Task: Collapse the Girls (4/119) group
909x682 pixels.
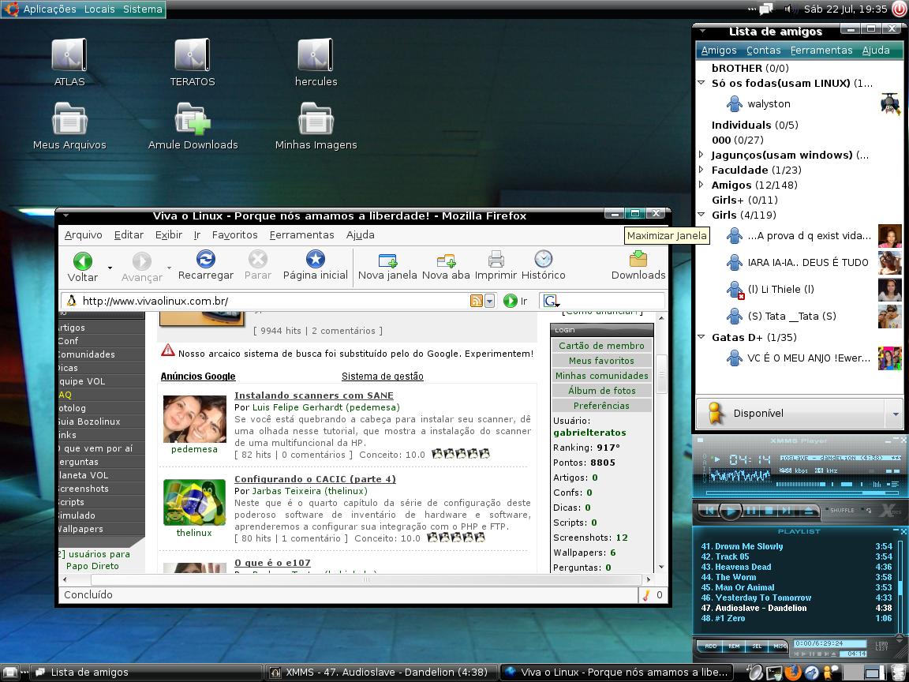Action: tap(701, 215)
